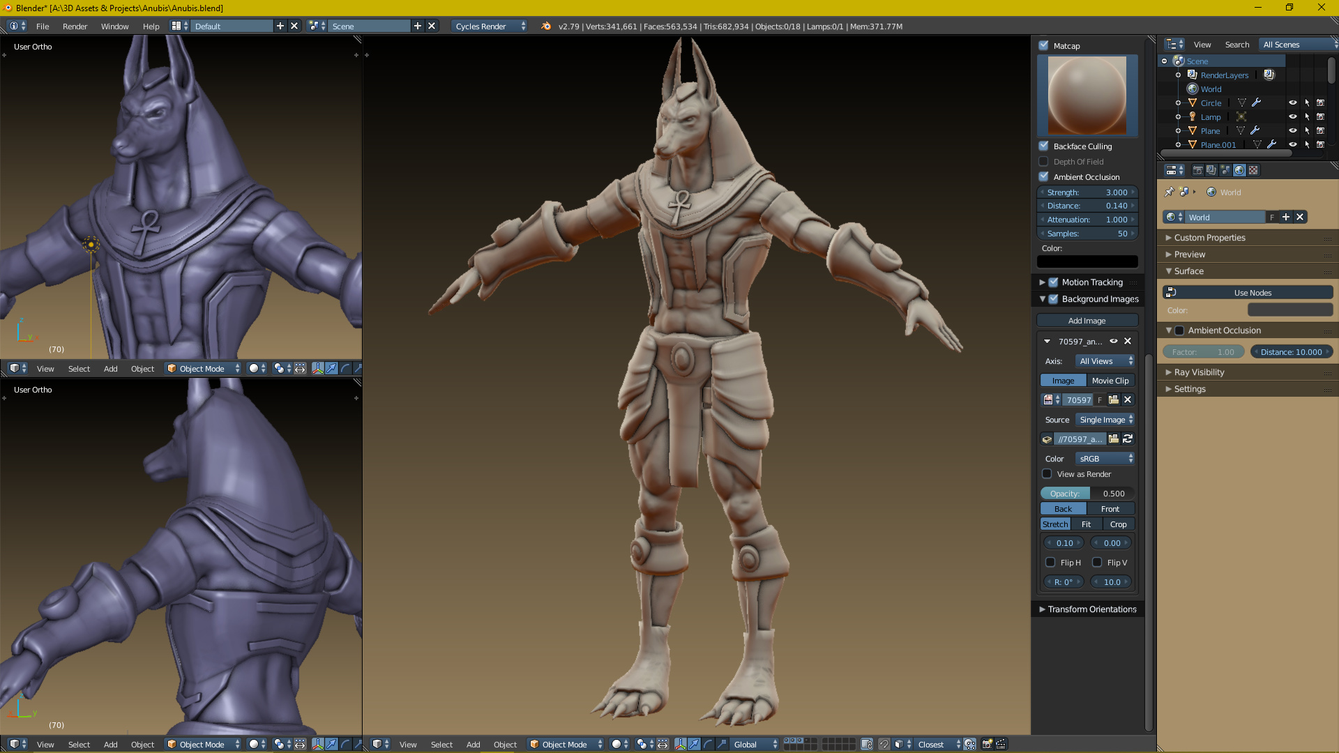
Task: Expand the RenderLayers tree item
Action: tap(1178, 75)
